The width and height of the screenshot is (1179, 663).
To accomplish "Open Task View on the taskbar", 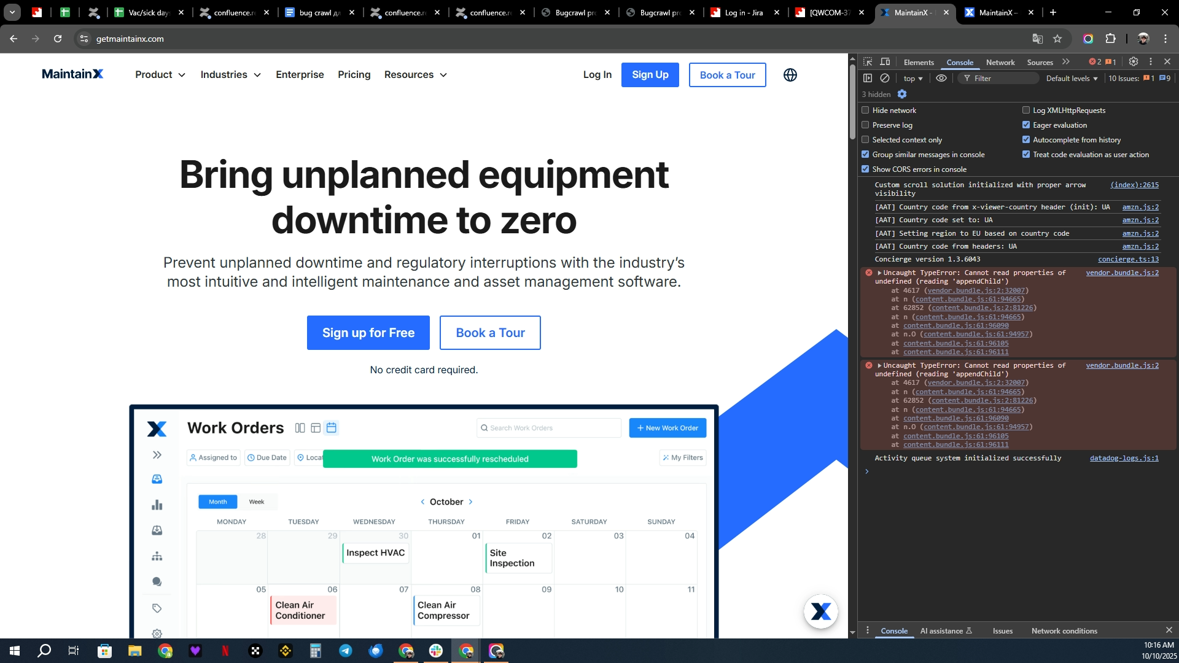I will 74,651.
